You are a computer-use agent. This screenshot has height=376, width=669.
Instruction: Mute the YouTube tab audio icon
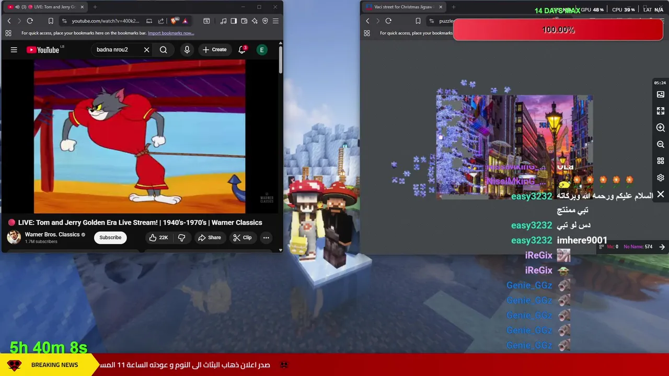[17, 7]
